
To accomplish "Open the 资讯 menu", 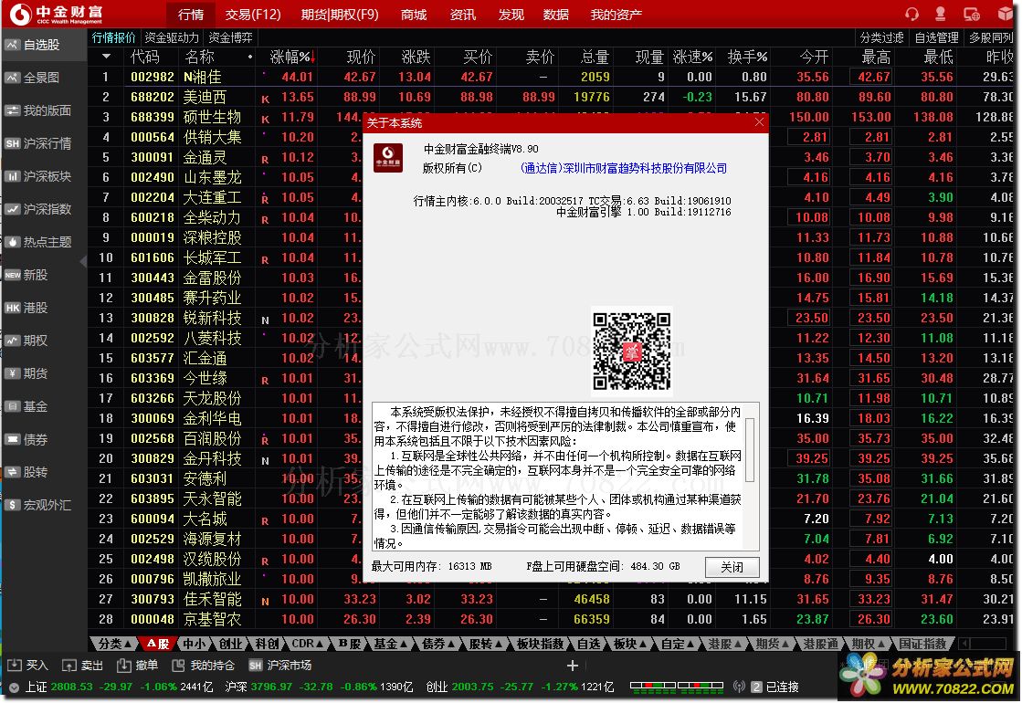I will (x=463, y=15).
